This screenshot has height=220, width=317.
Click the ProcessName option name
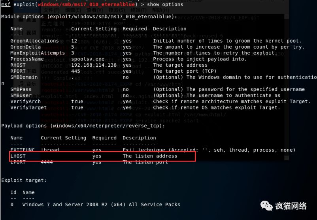[27, 59]
